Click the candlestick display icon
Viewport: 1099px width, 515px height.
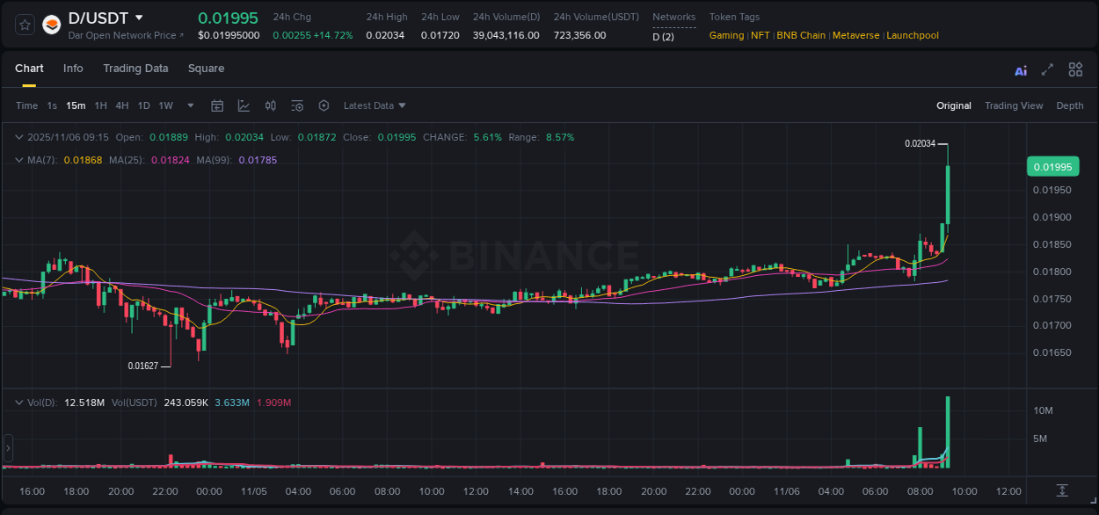click(x=270, y=105)
